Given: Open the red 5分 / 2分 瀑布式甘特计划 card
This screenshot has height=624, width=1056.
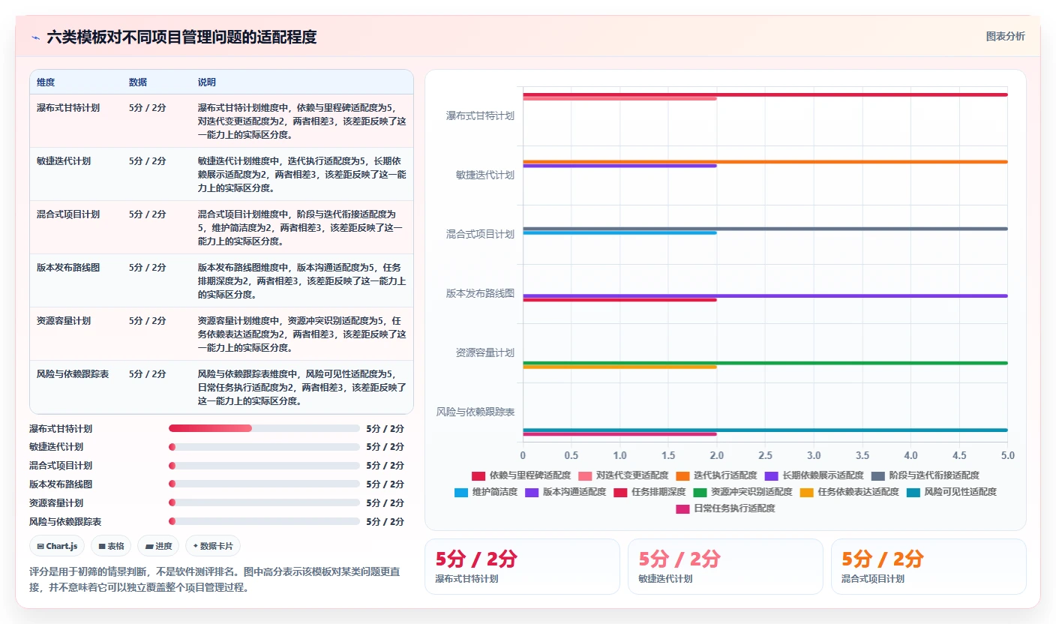Looking at the screenshot, I should click(x=522, y=566).
